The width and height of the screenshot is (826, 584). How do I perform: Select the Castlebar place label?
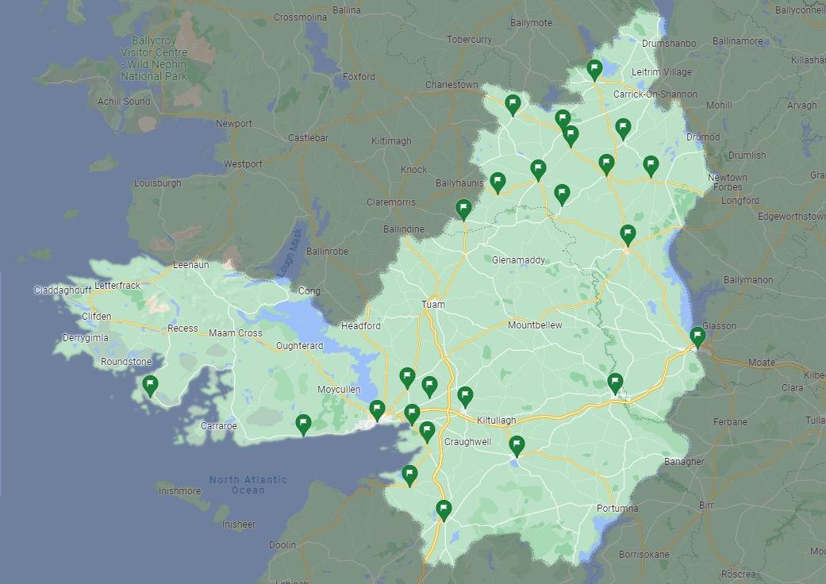(308, 138)
